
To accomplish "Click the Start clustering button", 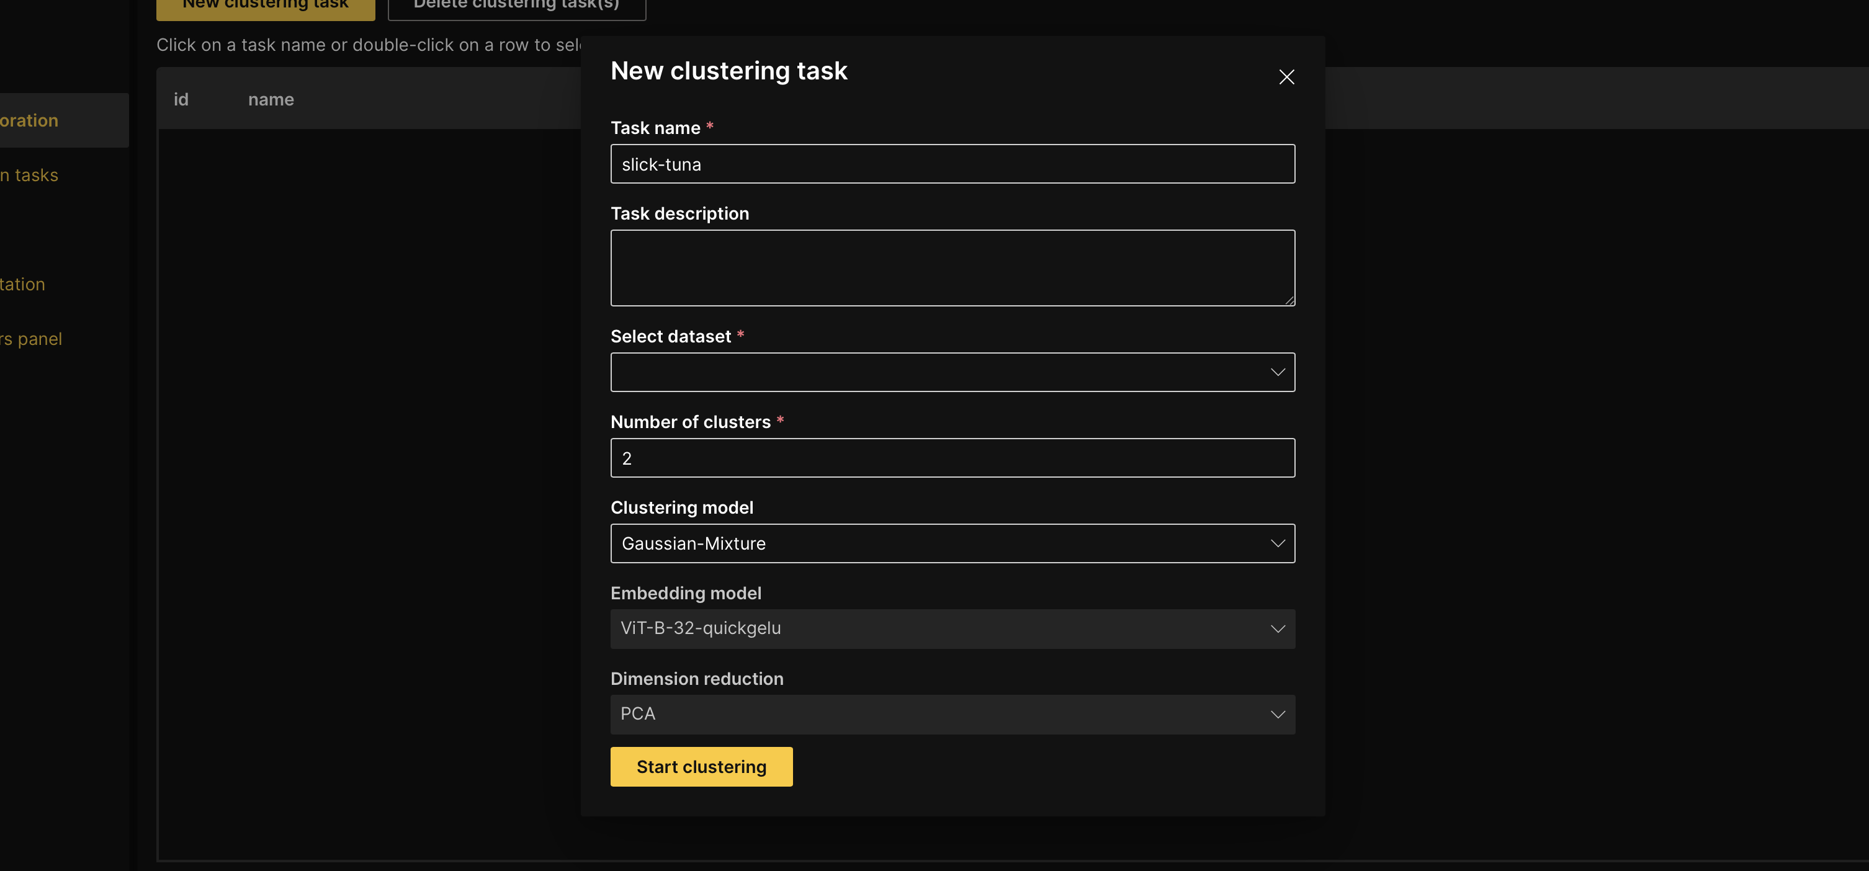I will [701, 767].
